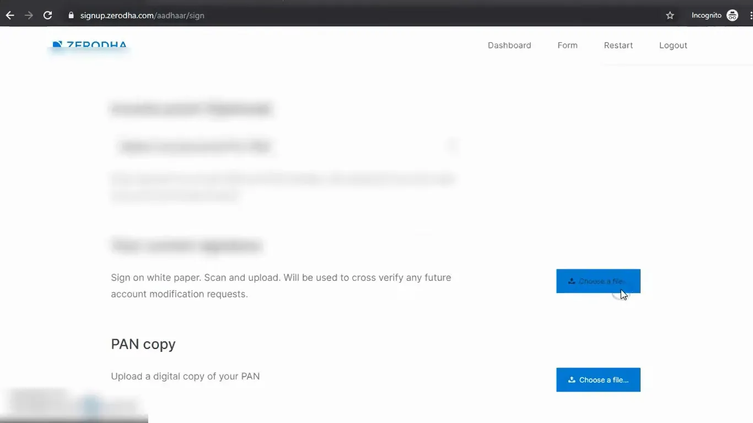This screenshot has width=753, height=423.
Task: Reload the page with refresh icon
Action: [x=48, y=15]
